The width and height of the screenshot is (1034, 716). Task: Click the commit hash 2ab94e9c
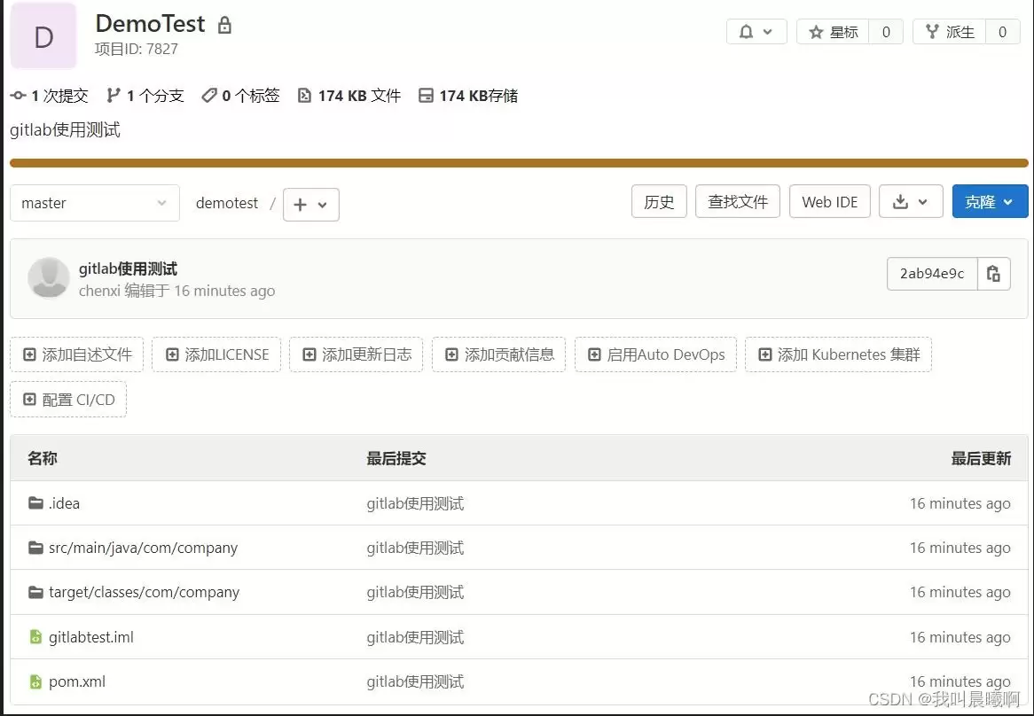click(x=932, y=273)
